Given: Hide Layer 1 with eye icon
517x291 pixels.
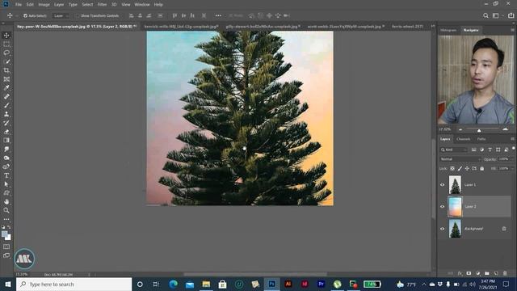Looking at the screenshot, I should pyautogui.click(x=443, y=185).
